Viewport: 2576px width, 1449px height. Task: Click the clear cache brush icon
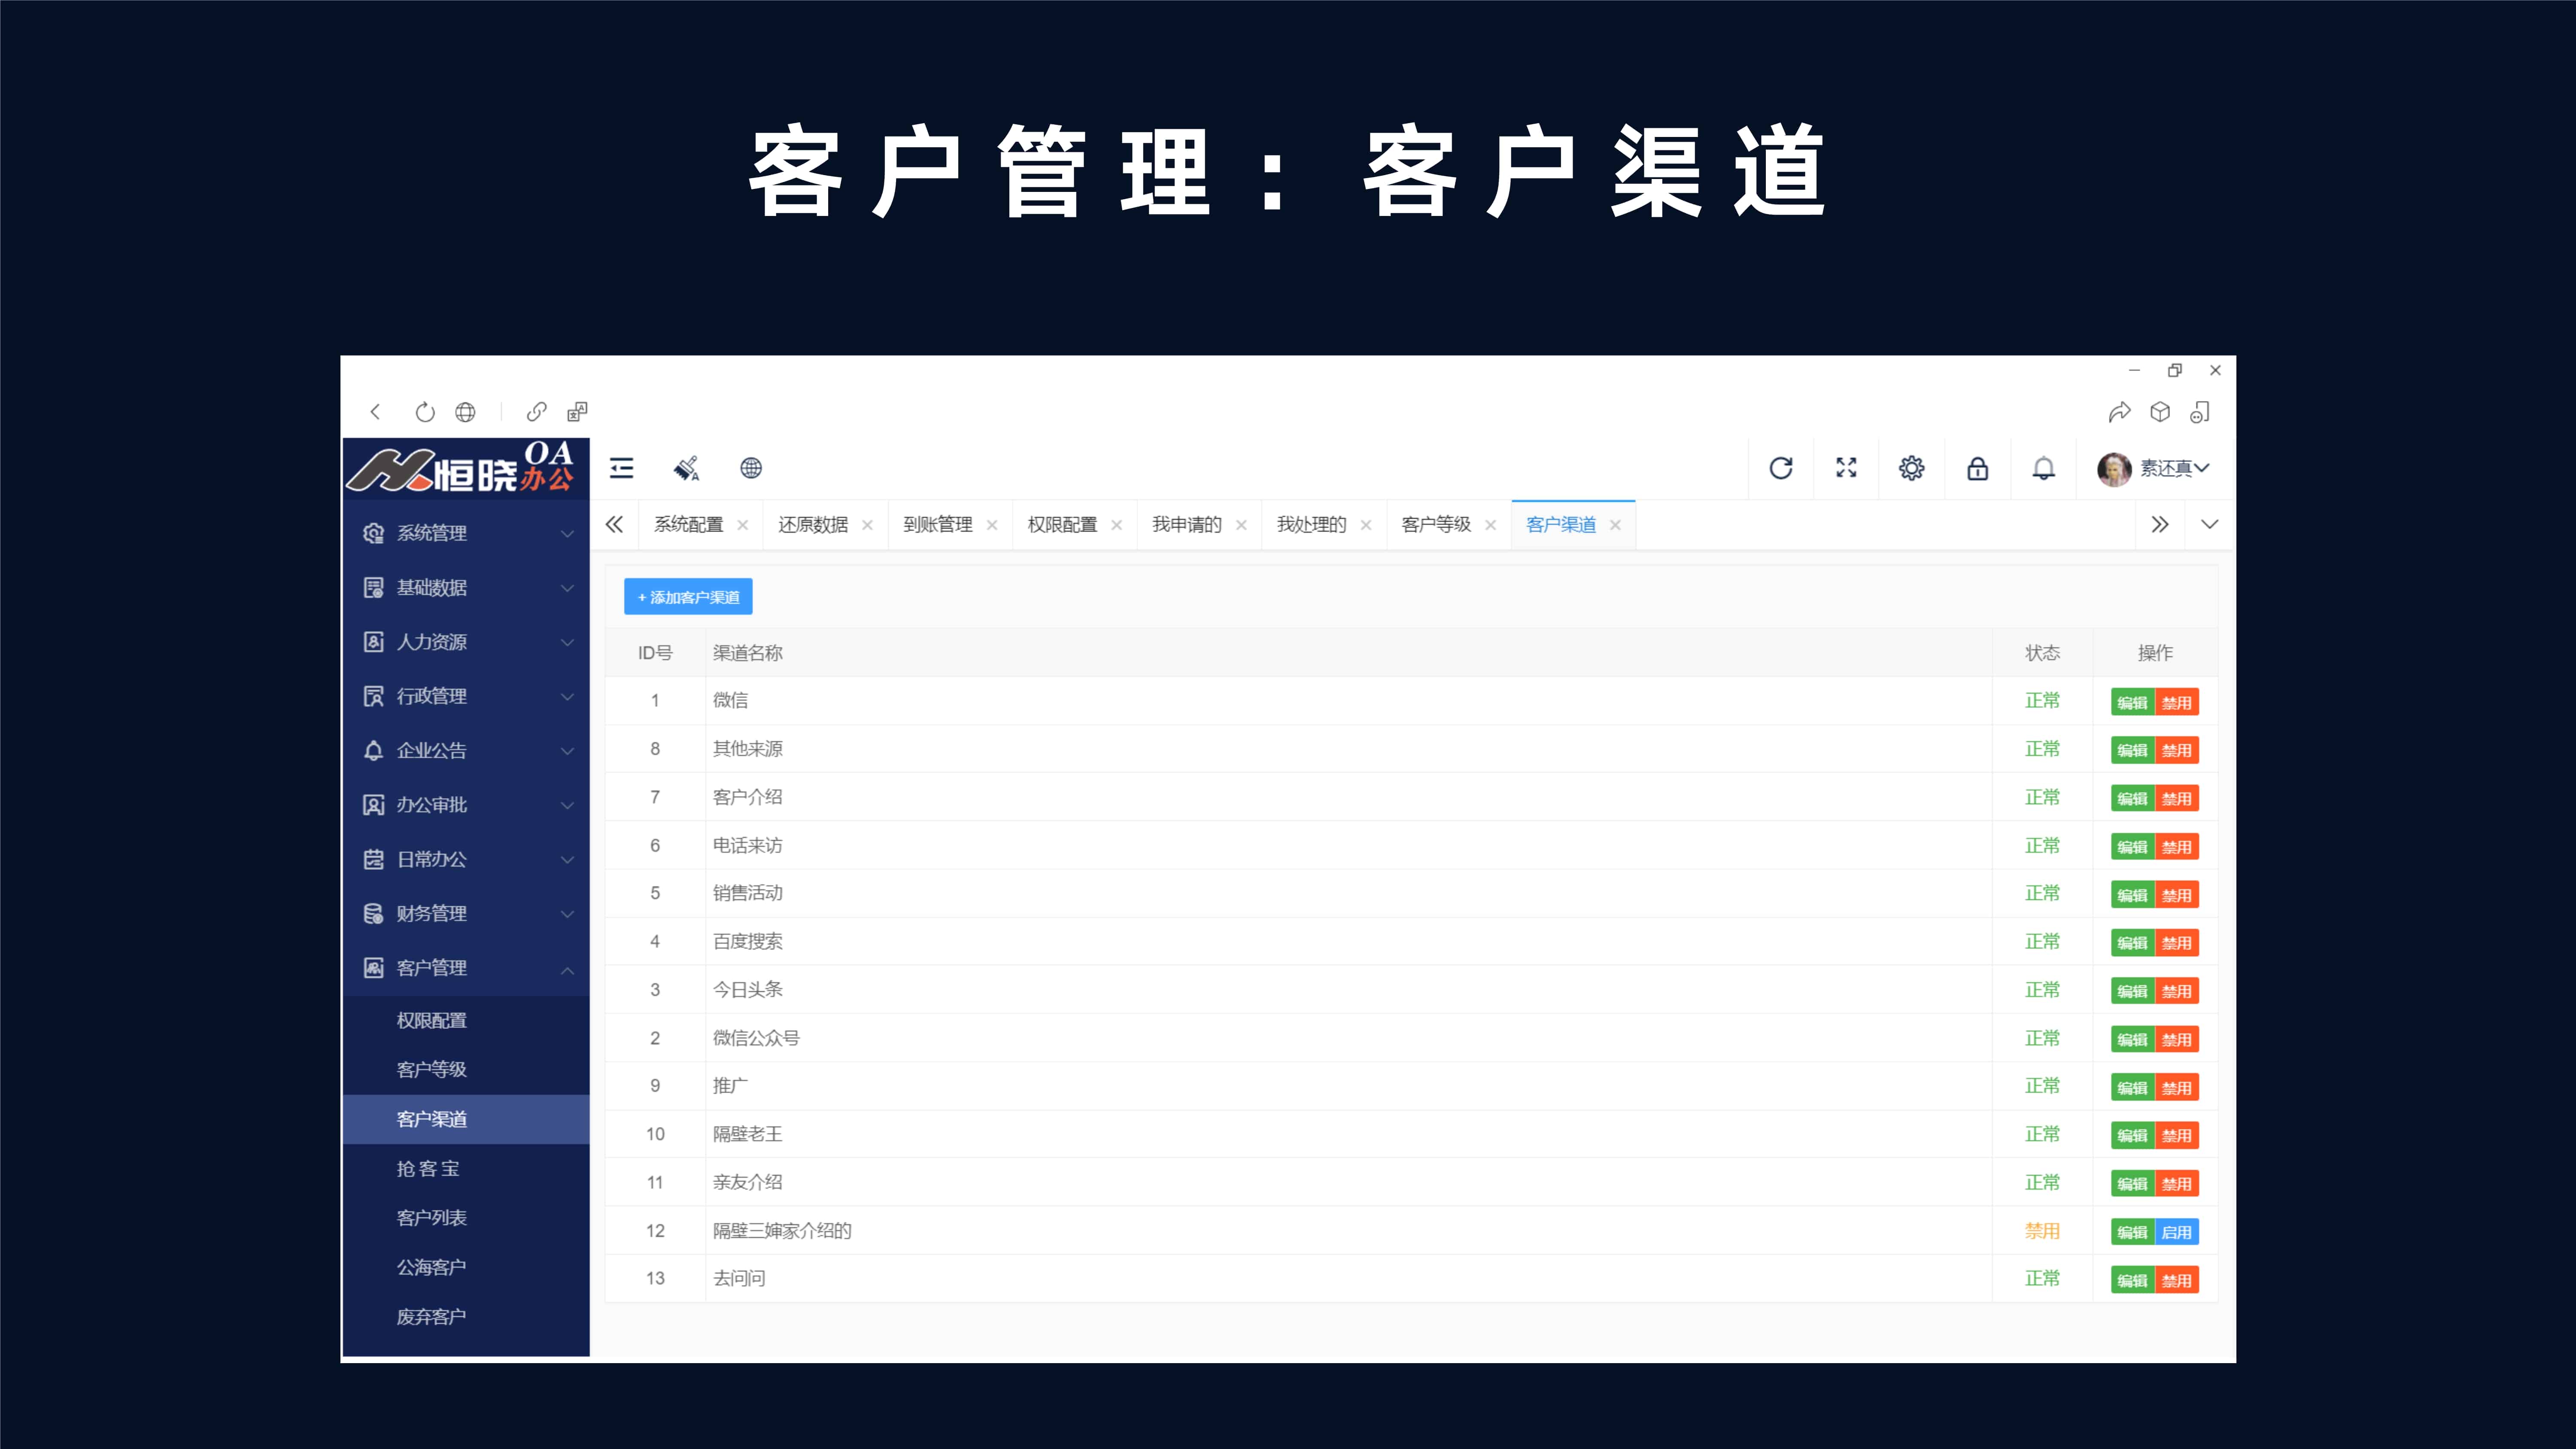point(687,468)
